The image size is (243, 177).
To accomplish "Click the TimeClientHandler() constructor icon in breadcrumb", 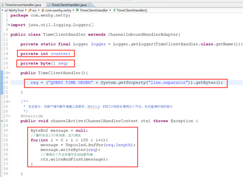I will (x=114, y=10).
